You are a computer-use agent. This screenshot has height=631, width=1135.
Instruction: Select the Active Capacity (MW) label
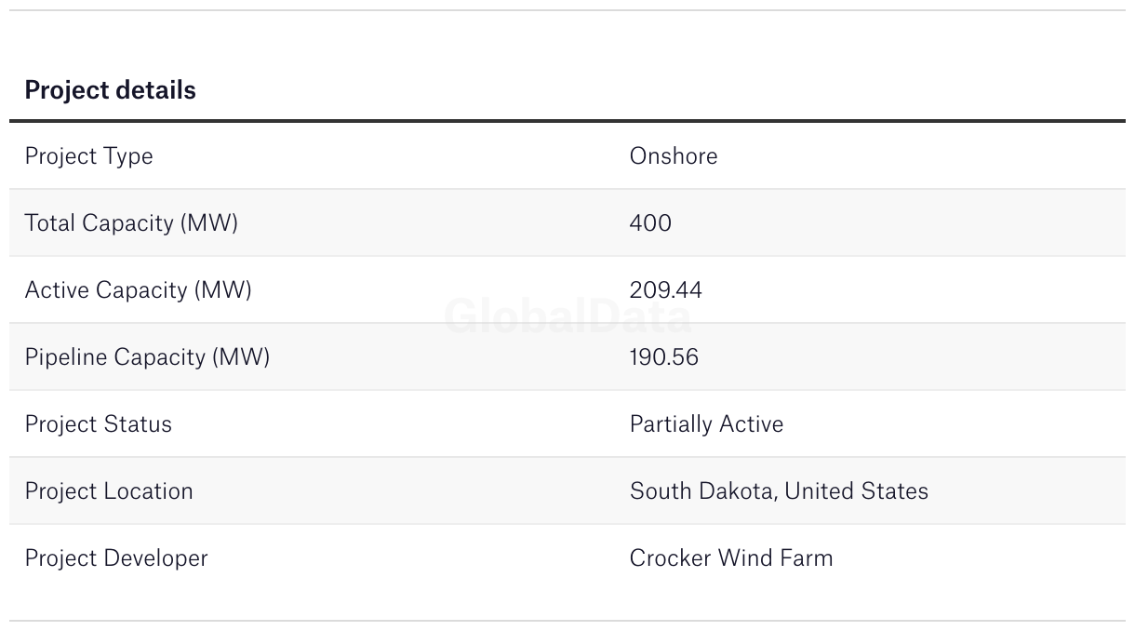138,290
